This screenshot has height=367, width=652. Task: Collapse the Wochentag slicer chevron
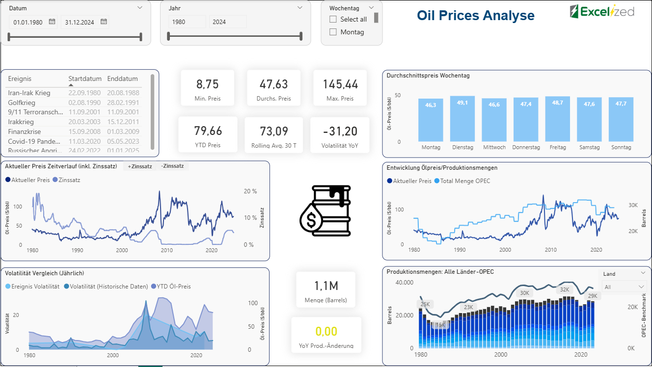click(x=371, y=8)
